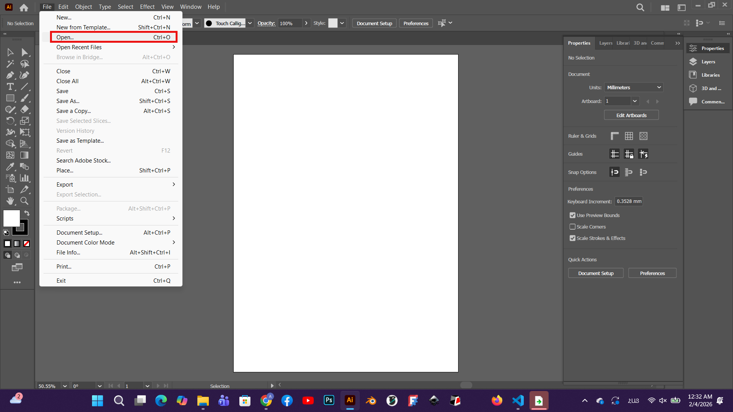Screen dimensions: 733x412
Task: Choose the Hand tool
Action: (x=10, y=201)
